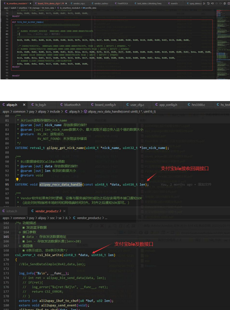The width and height of the screenshot is (230, 310).
Task: Switch to the hrs3300.c tab
Action: point(198,105)
